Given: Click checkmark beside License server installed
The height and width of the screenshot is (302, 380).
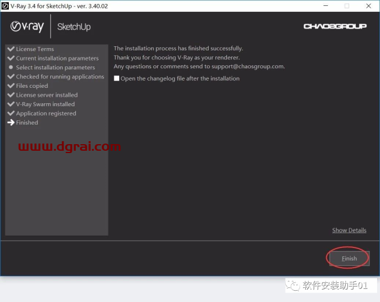Looking at the screenshot, I should tap(11, 95).
